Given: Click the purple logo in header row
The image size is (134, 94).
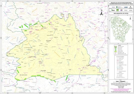Looking at the screenshot, I should (x=121, y=10).
